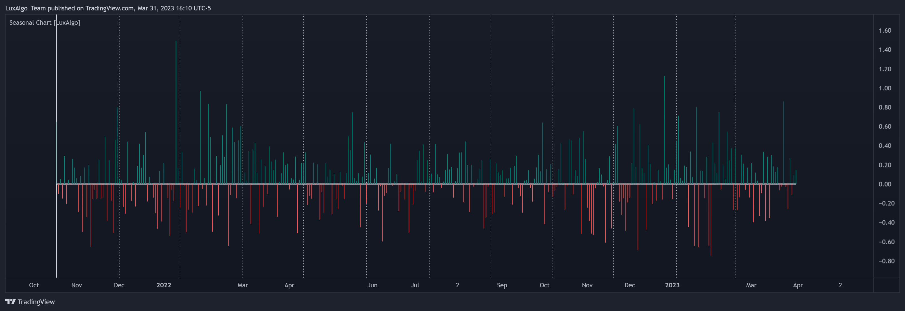Click the first Oct label on time axis
This screenshot has width=905, height=311.
(34, 285)
